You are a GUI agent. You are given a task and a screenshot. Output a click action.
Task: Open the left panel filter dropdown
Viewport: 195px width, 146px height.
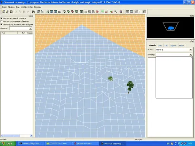(30, 28)
